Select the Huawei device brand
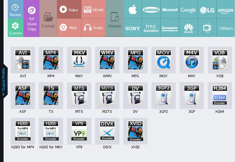 pyautogui.click(x=188, y=28)
